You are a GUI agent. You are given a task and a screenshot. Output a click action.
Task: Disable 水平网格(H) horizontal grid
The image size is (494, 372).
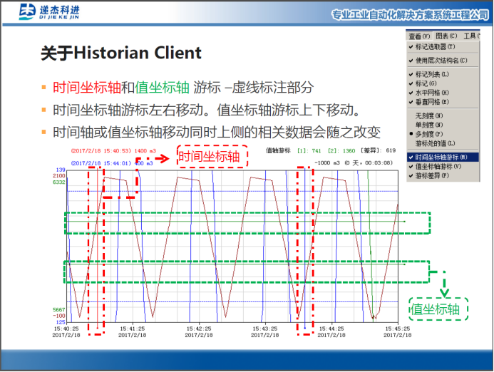pos(432,93)
